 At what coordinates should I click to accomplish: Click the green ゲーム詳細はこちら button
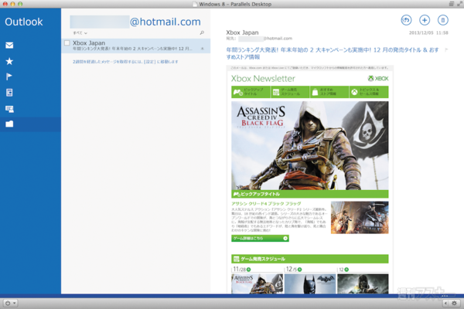click(x=260, y=239)
